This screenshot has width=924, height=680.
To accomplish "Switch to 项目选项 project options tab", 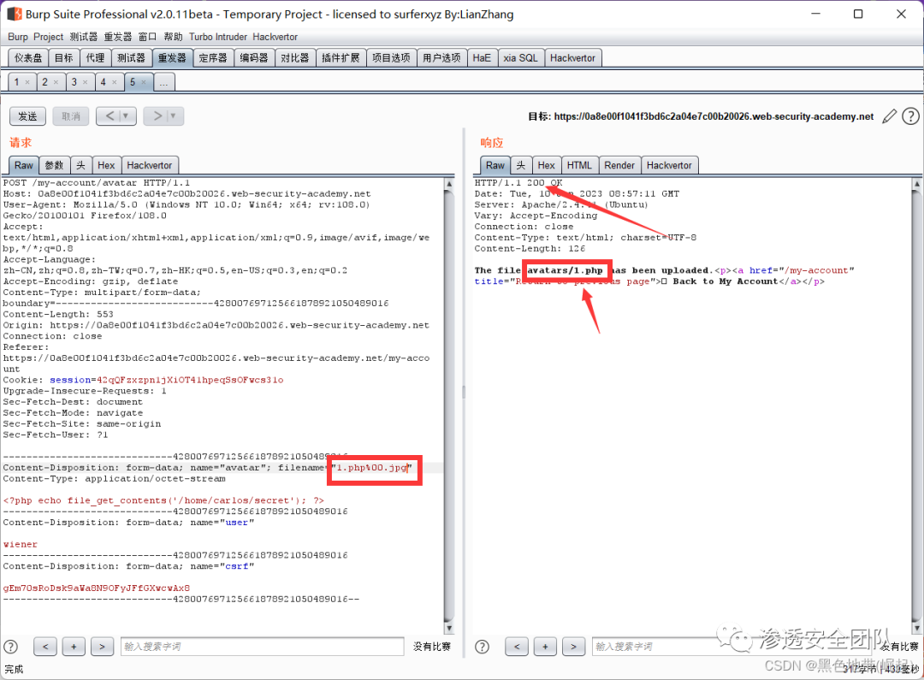I will pyautogui.click(x=391, y=58).
